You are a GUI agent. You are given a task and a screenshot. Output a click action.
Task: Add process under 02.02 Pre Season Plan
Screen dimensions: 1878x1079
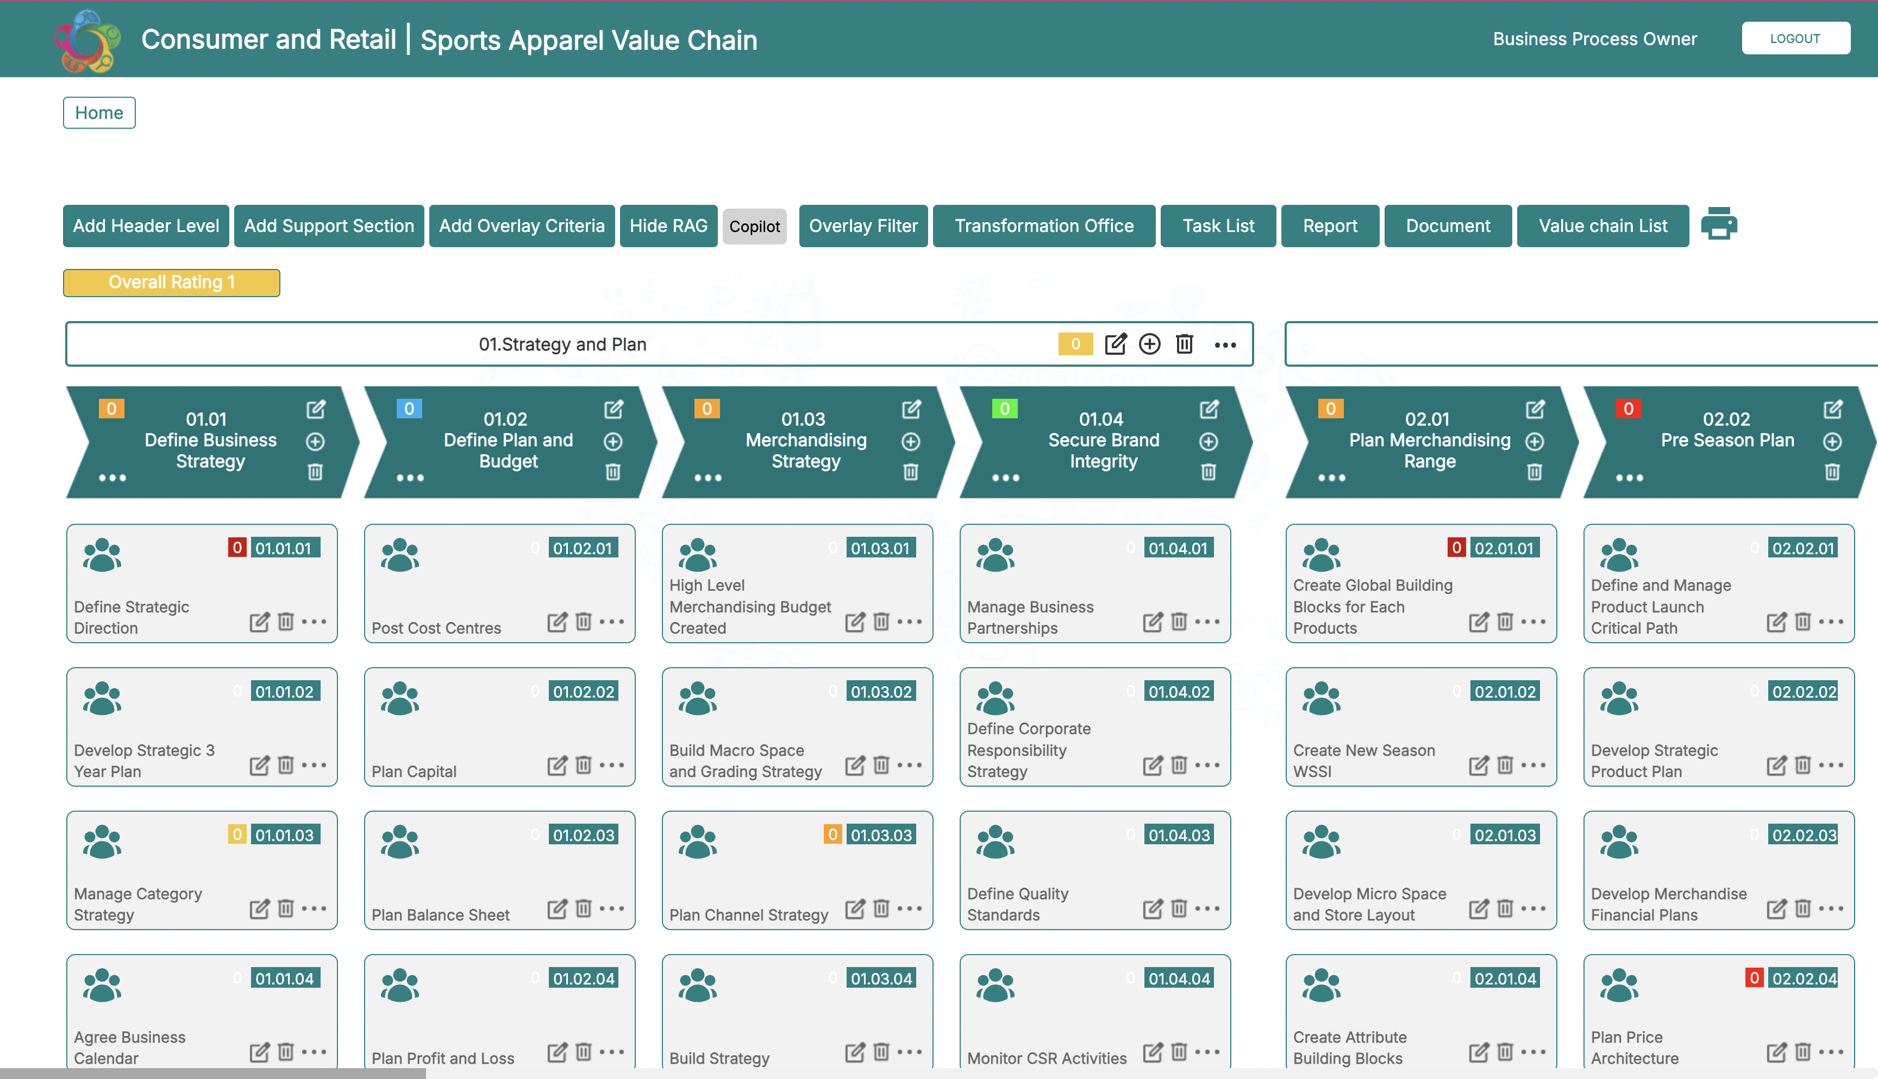(x=1832, y=442)
